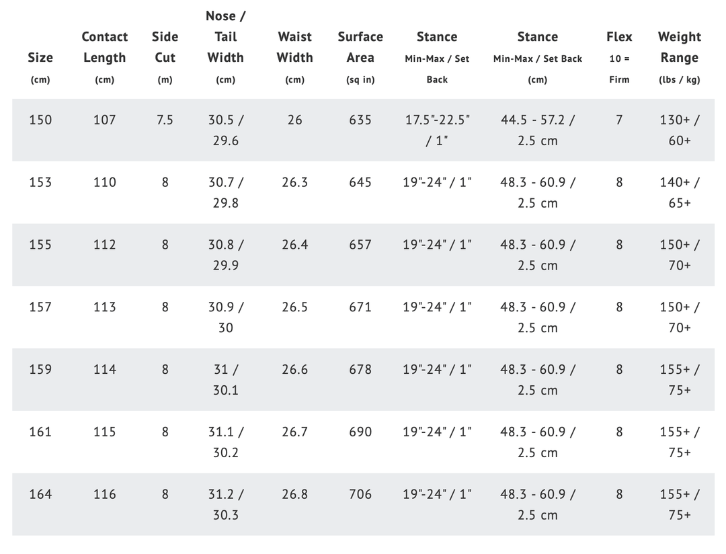Screen dimensions: 726x554
Task: Click the 17.5"-22.5" / 1" stance cell
Action: click(x=437, y=130)
